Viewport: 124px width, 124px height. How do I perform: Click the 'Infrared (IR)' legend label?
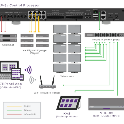pyautogui.click(x=30, y=114)
